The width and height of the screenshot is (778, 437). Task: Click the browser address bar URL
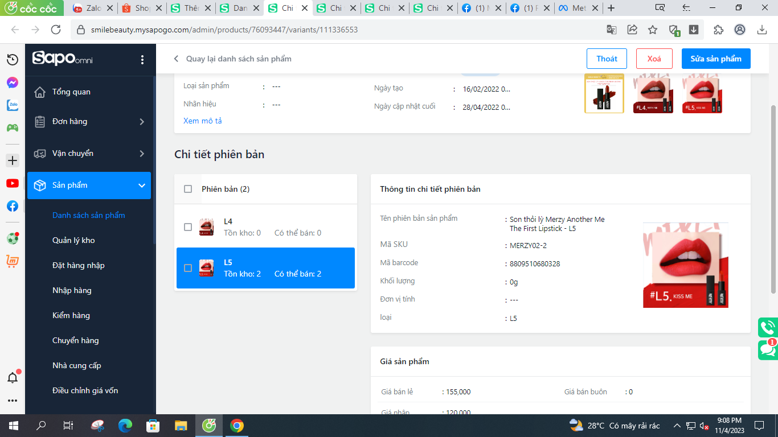224,30
